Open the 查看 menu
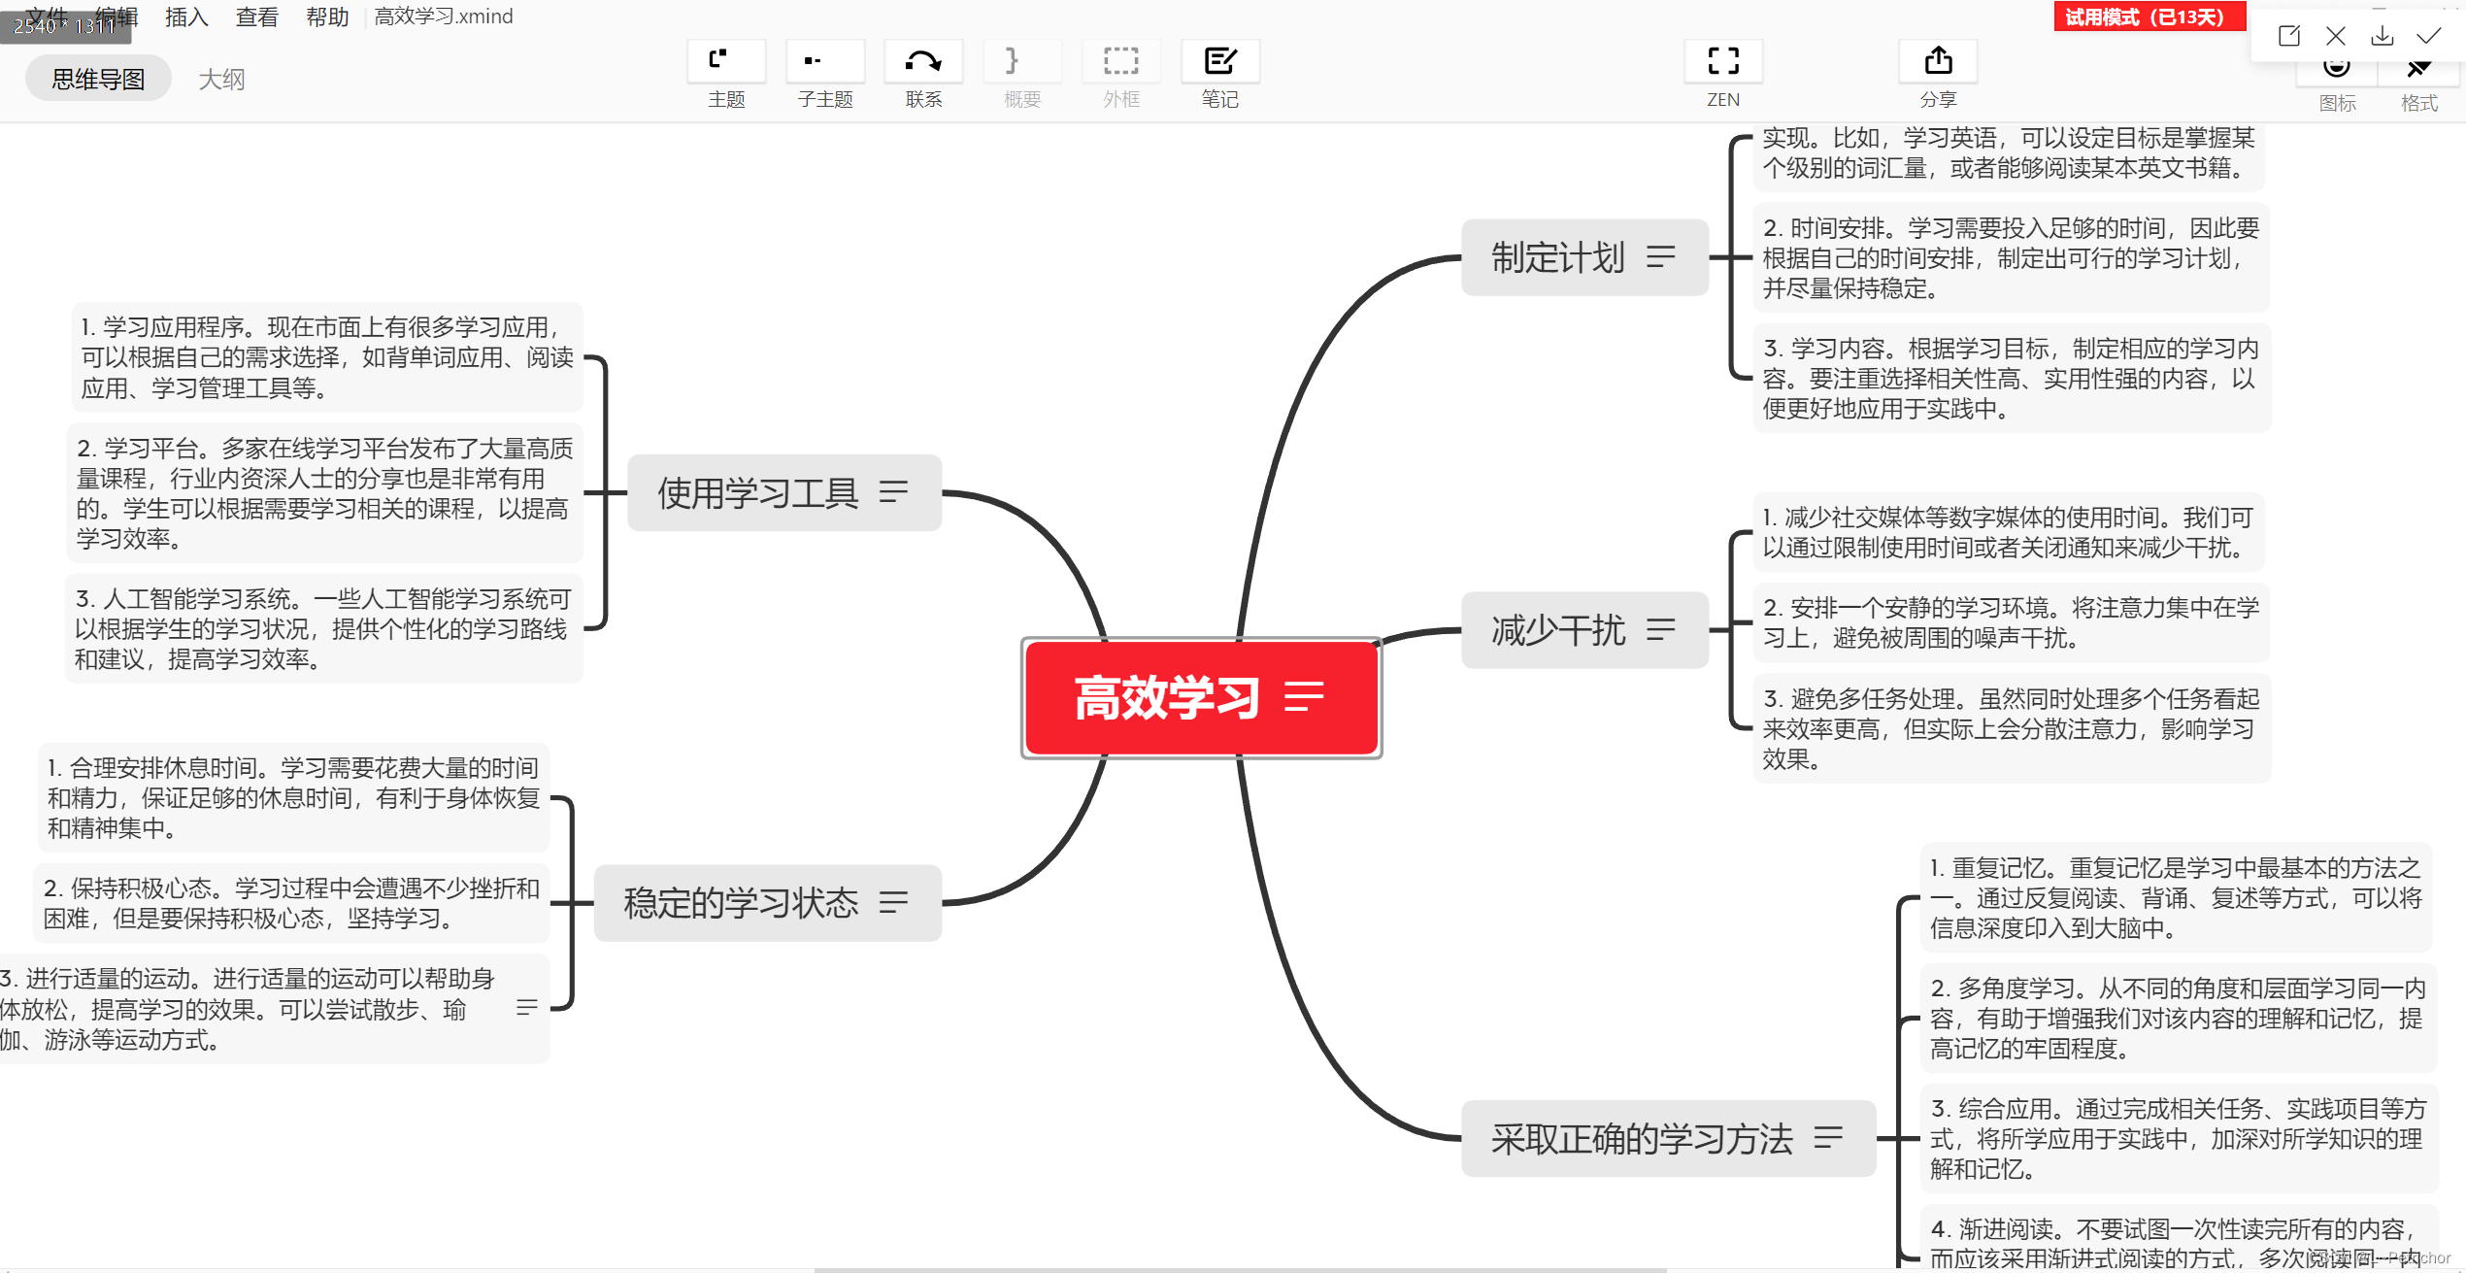The width and height of the screenshot is (2466, 1273). (256, 17)
